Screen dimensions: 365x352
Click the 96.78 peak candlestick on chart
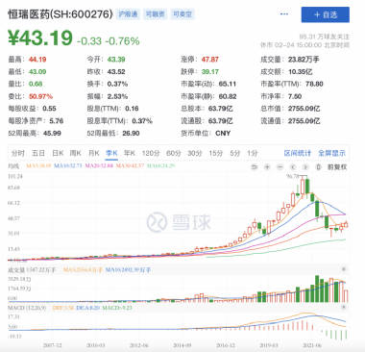tap(303, 186)
